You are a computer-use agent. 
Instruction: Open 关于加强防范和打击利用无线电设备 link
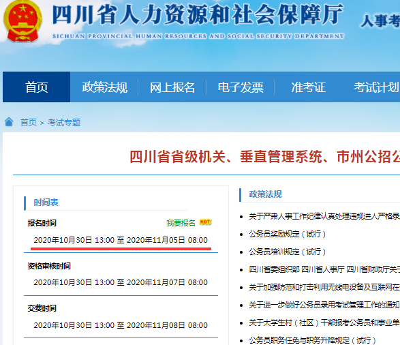tap(324, 287)
